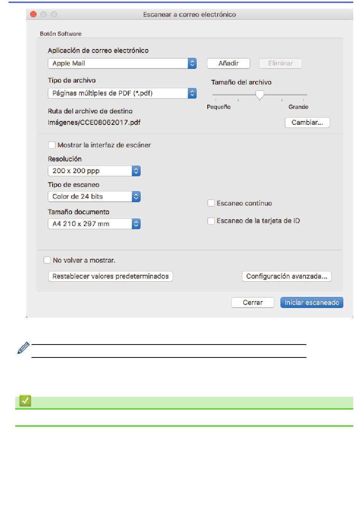Click the pencil note icon
Image resolution: width=362 pixels, height=528 pixels.
click(23, 348)
